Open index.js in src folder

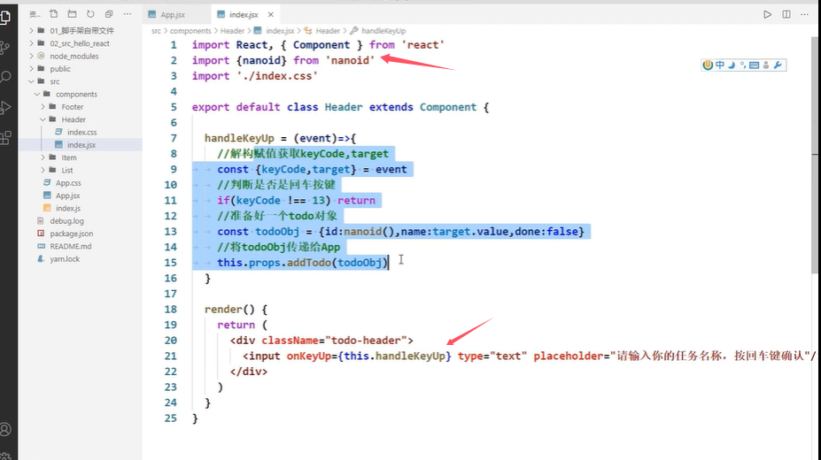pyautogui.click(x=68, y=208)
